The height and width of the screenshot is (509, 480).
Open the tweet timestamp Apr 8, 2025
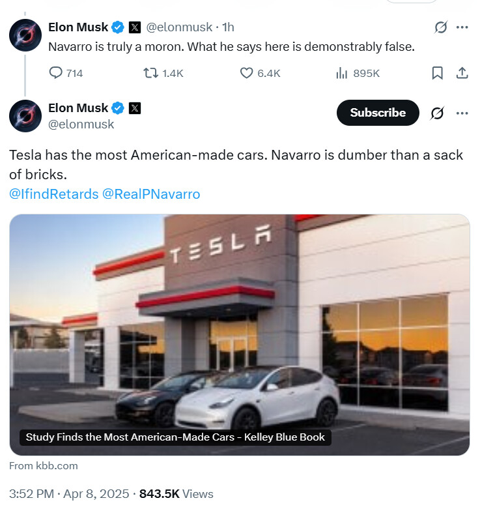pos(69,494)
